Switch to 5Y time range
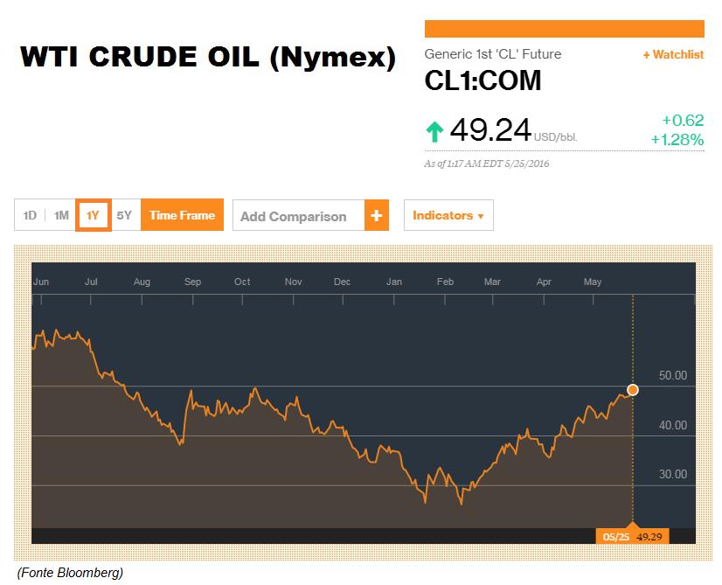 124,215
